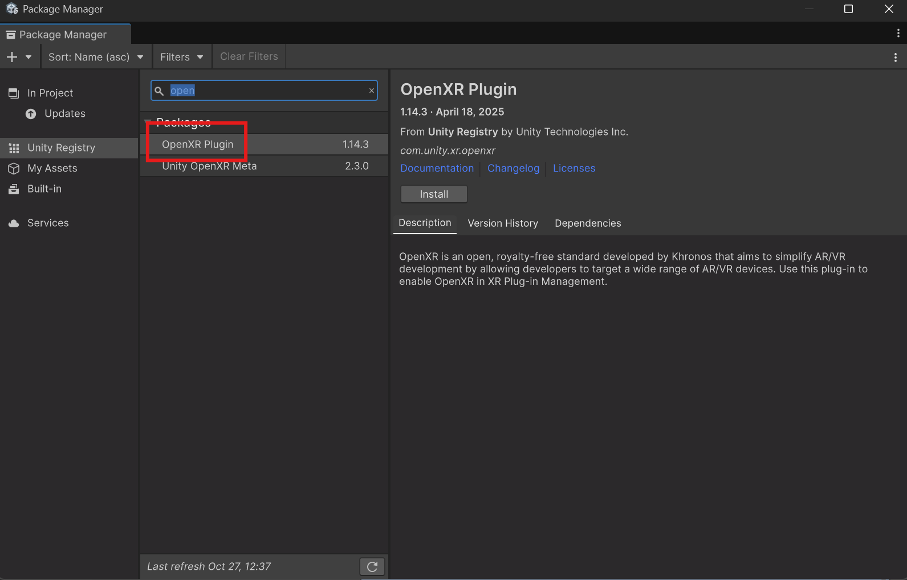Open the Package Manager tab kebab menu
Viewport: 907px width, 580px height.
(x=898, y=34)
